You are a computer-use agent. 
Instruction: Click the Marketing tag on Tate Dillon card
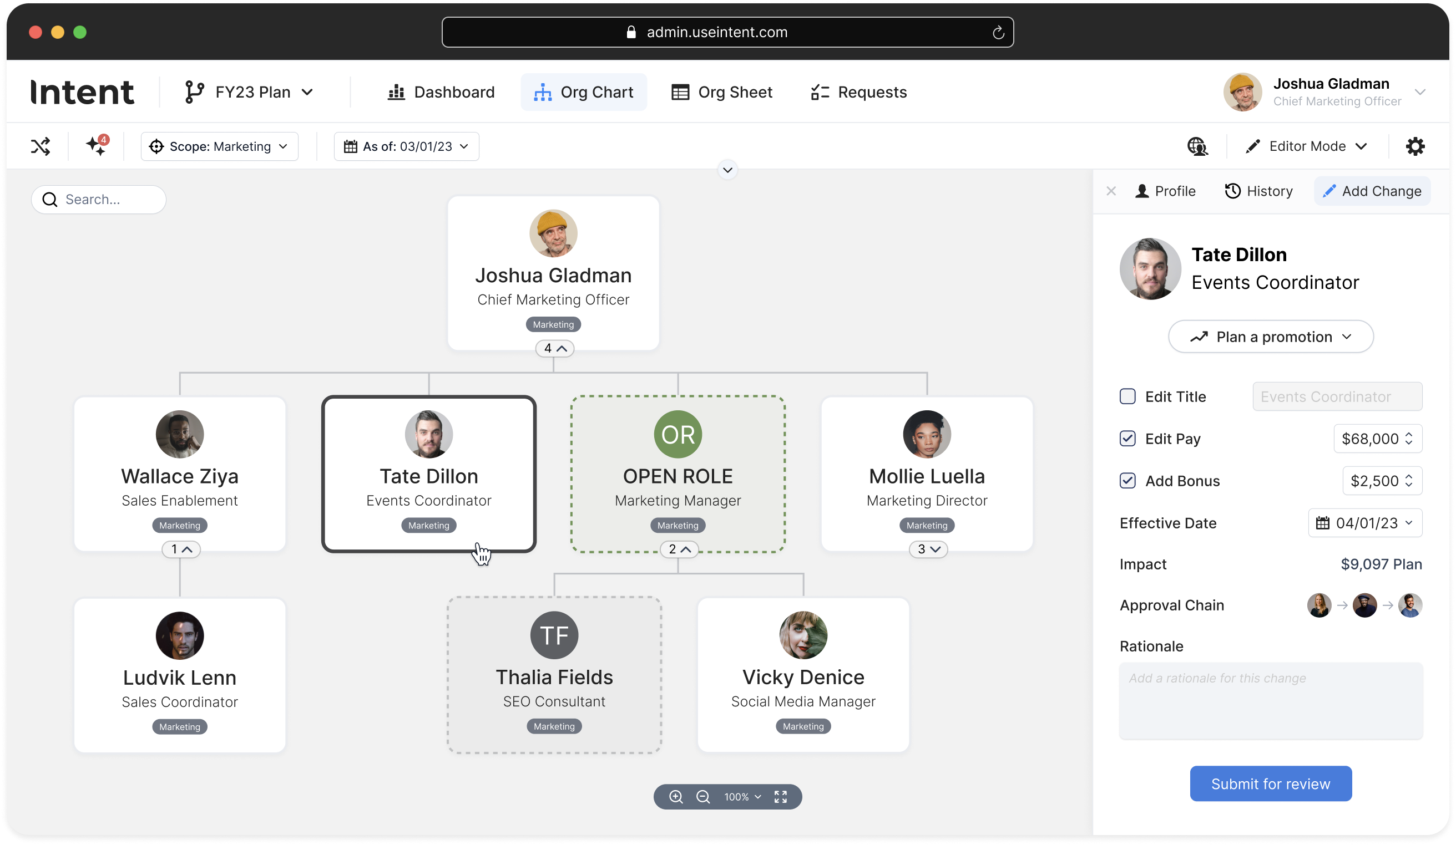pos(429,525)
